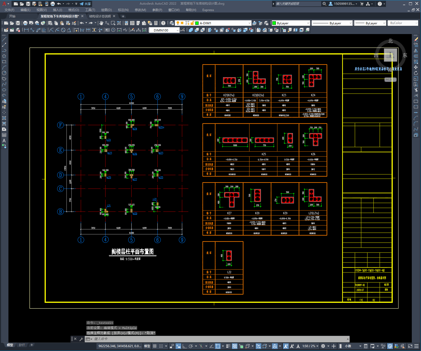421x351 pixels.
Task: Open the ByLayer lineweight dropdown
Action: 370,23
